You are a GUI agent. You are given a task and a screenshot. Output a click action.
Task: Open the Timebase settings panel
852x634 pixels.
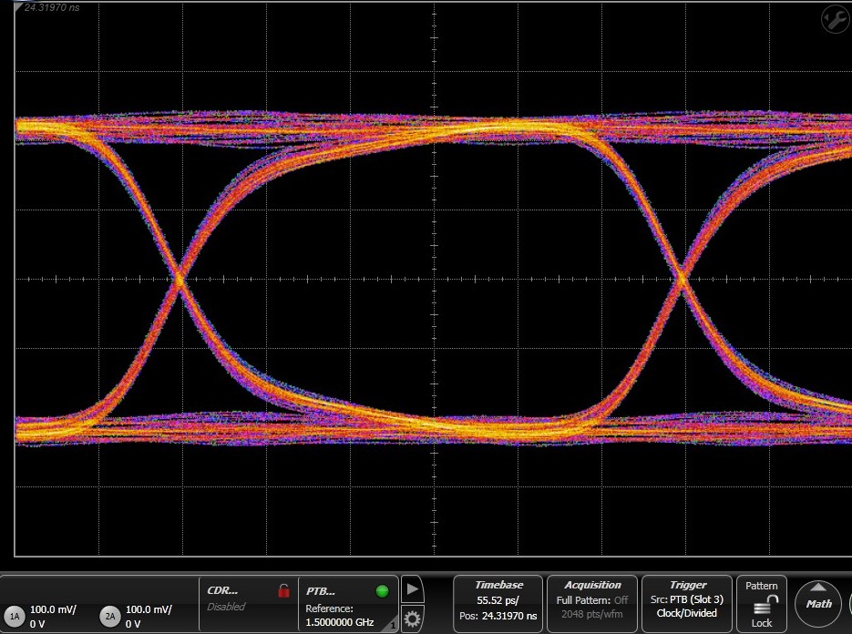point(498,603)
